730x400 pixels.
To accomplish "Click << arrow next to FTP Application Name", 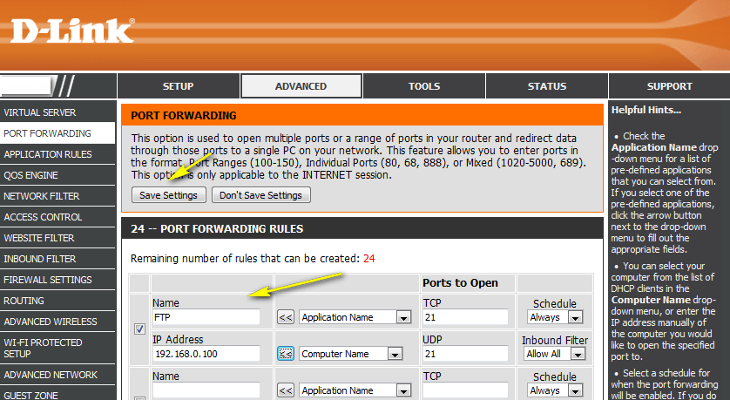I will coord(286,317).
